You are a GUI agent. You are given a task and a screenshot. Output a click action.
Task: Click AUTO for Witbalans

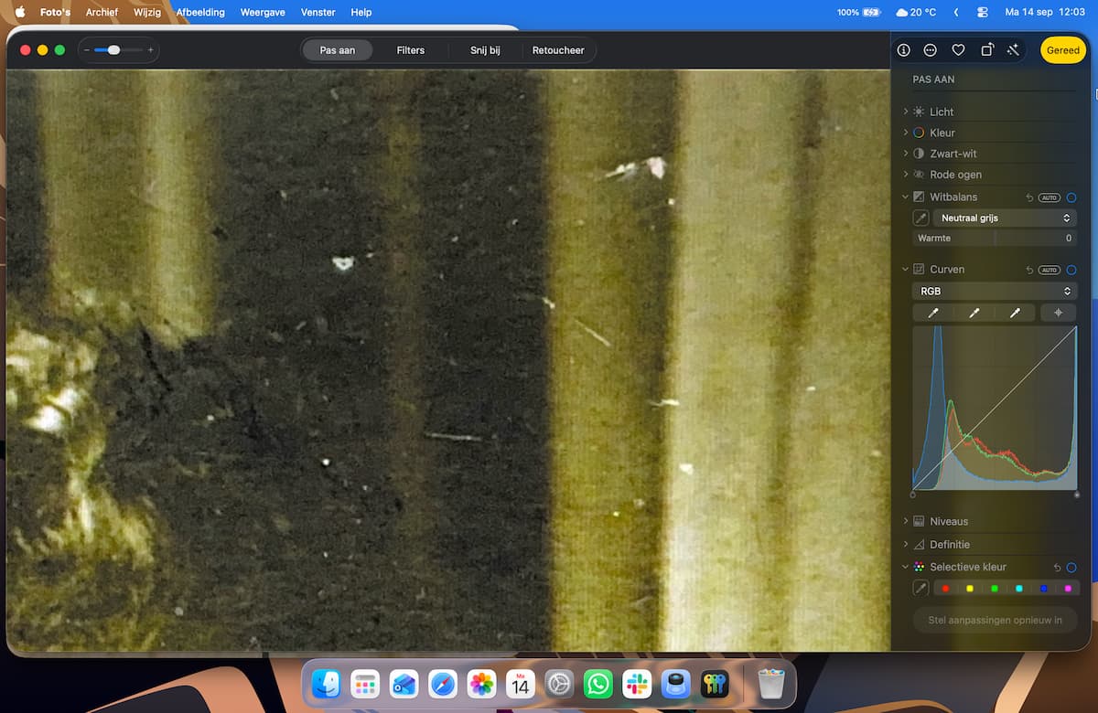pyautogui.click(x=1050, y=197)
